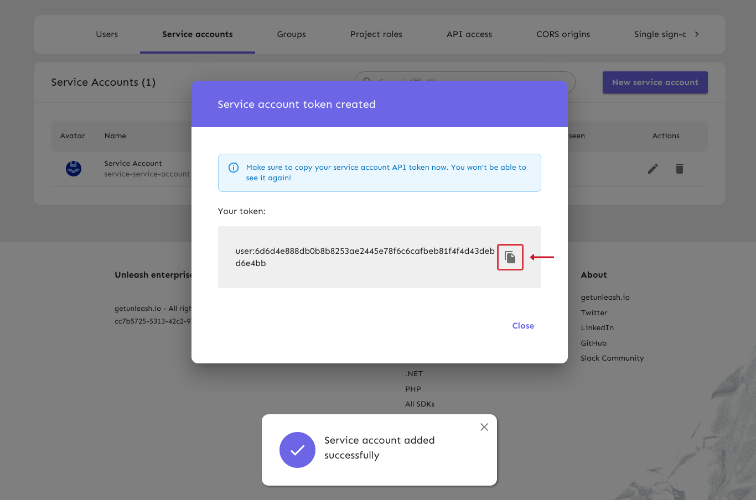Screen dimensions: 756x500
Task: Visit the Slack Community link
Action: [x=612, y=358]
